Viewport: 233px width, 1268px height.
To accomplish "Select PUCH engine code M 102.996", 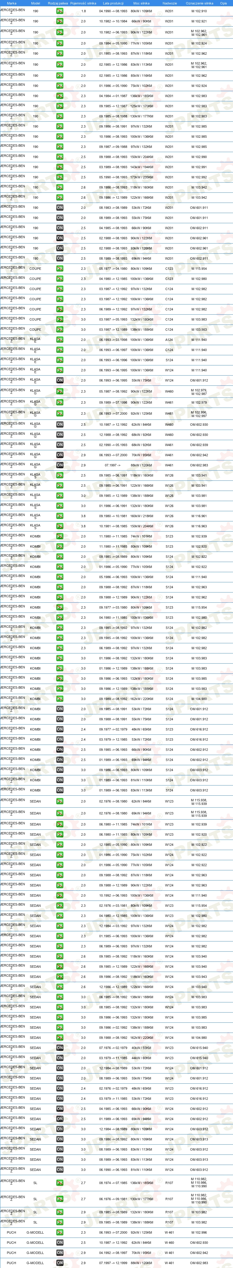I will click(199, 1232).
